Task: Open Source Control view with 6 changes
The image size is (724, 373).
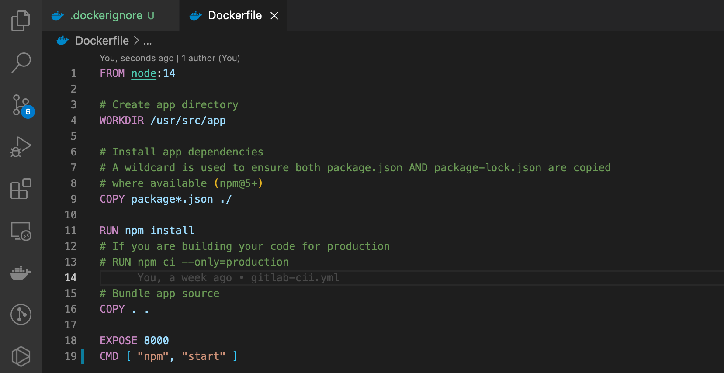Action: pos(22,106)
